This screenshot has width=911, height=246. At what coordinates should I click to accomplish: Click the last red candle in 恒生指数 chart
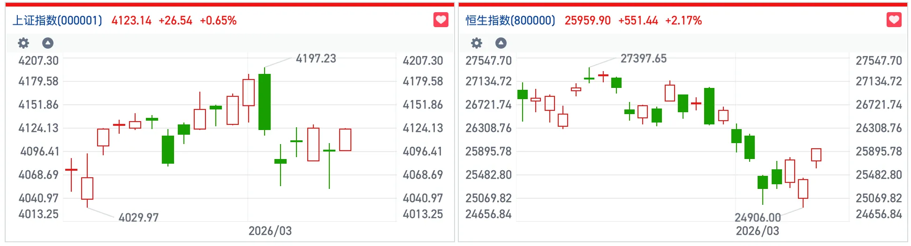point(816,155)
